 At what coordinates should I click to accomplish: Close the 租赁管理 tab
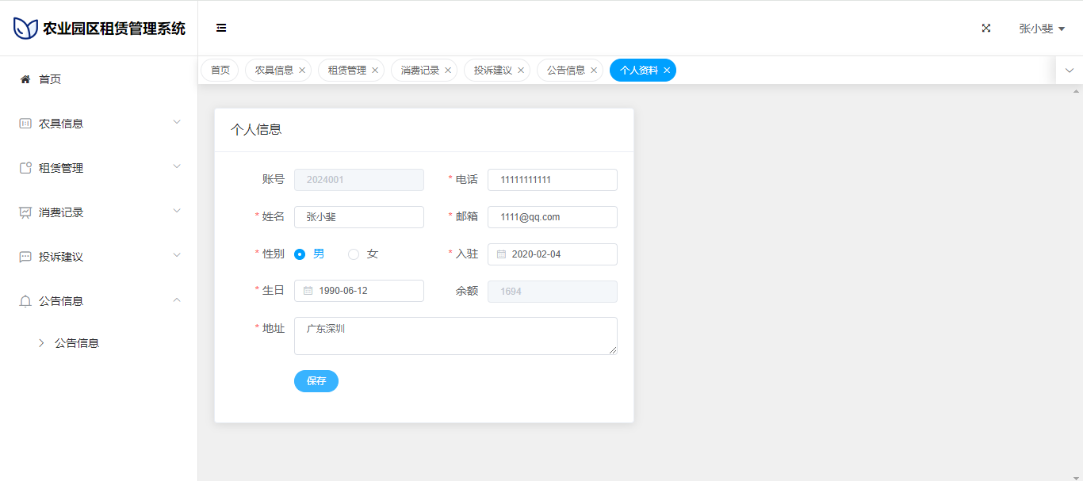pos(375,71)
